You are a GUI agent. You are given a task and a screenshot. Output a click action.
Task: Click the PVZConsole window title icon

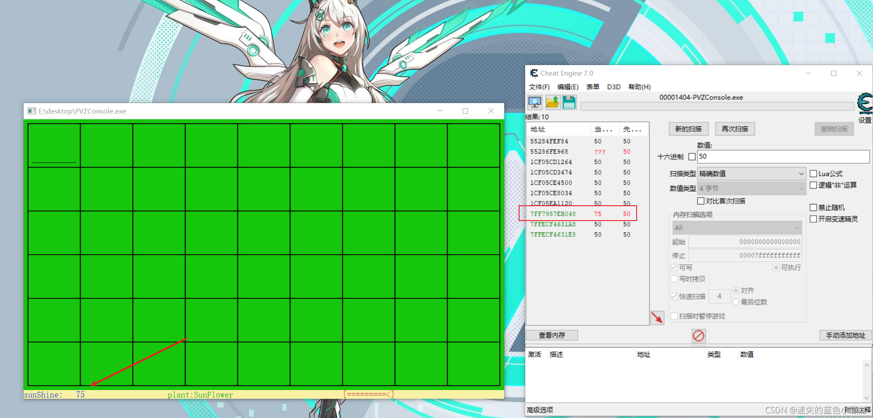[x=31, y=111]
